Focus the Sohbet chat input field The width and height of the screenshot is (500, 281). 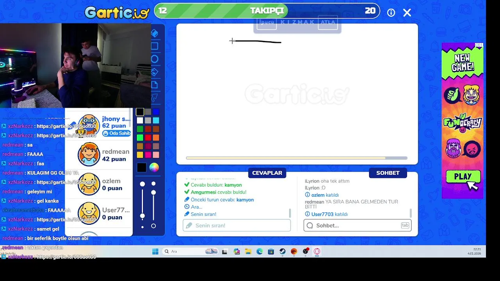[x=357, y=226]
